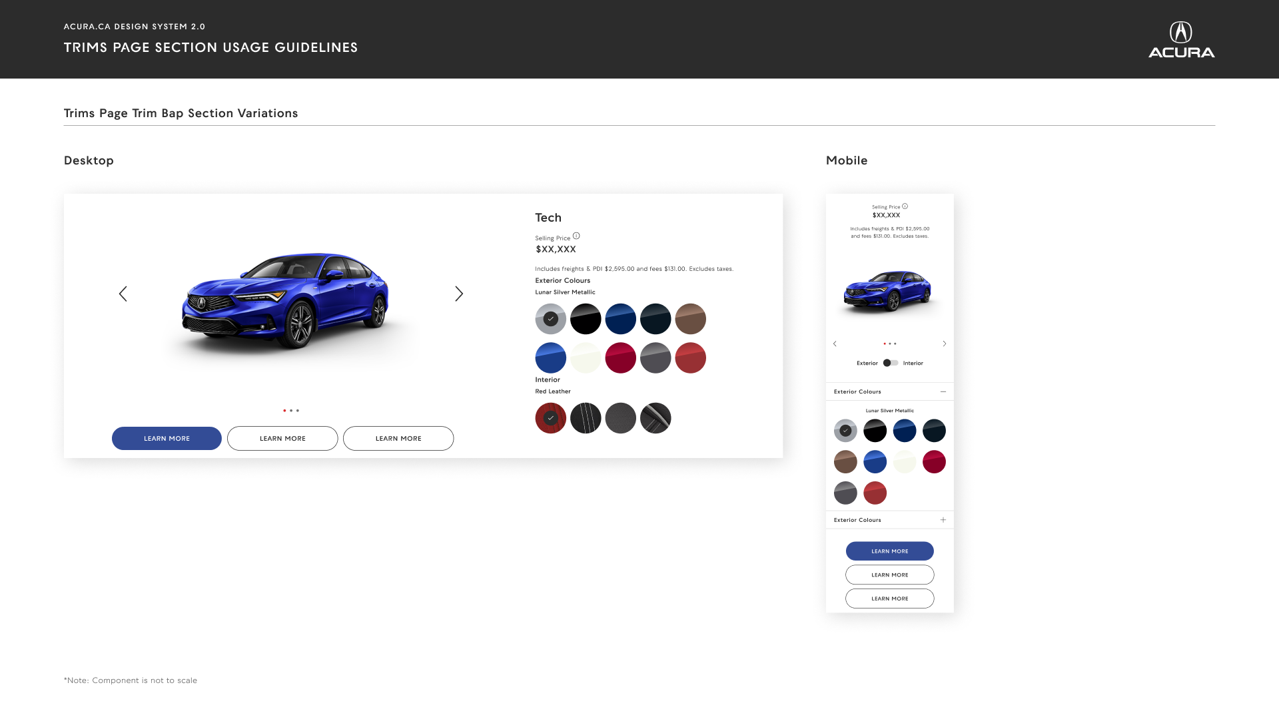This screenshot has height=719, width=1279.
Task: Click the middle outlined LEARN MORE button on desktop
Action: pos(282,438)
